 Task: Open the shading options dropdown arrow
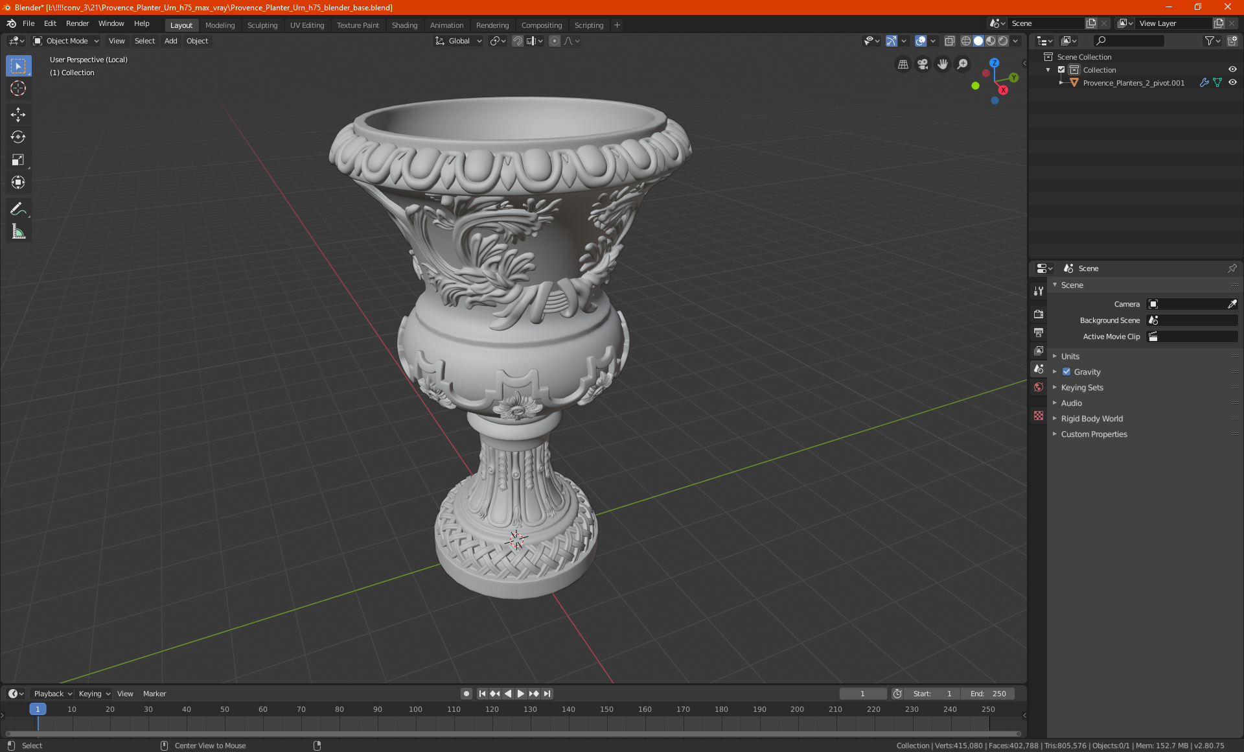pyautogui.click(x=1016, y=41)
